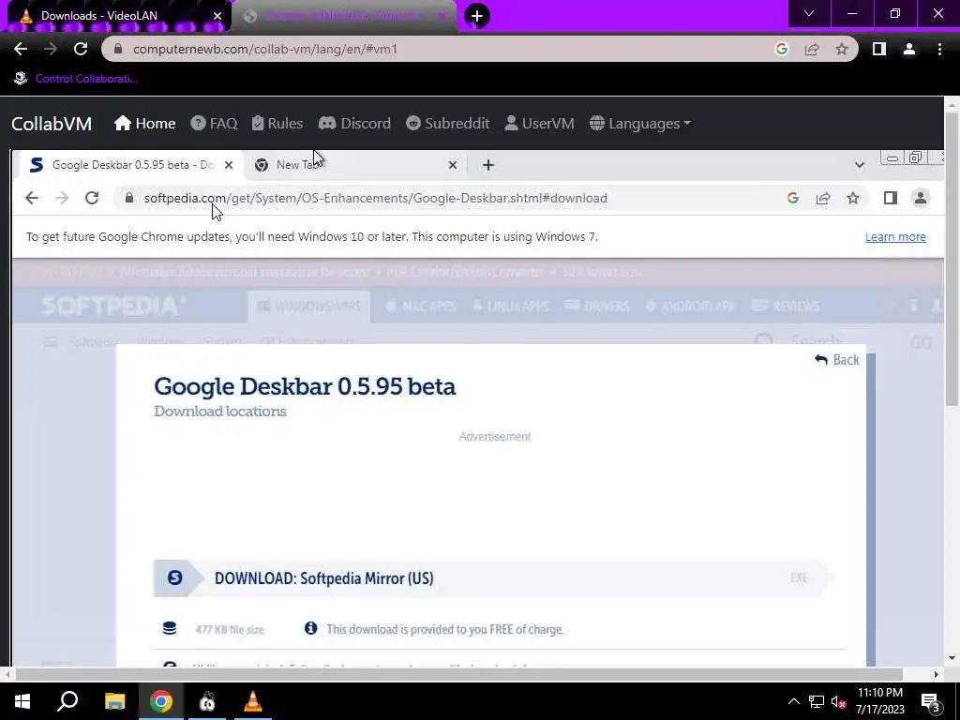Show hidden system tray icons

pos(793,701)
